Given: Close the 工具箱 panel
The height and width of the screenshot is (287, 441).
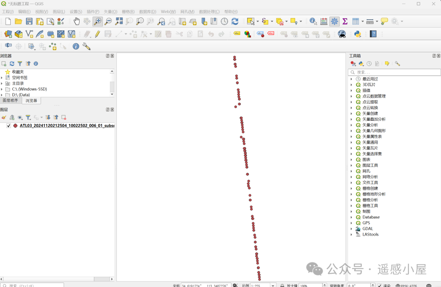Looking at the screenshot, I should click(439, 56).
